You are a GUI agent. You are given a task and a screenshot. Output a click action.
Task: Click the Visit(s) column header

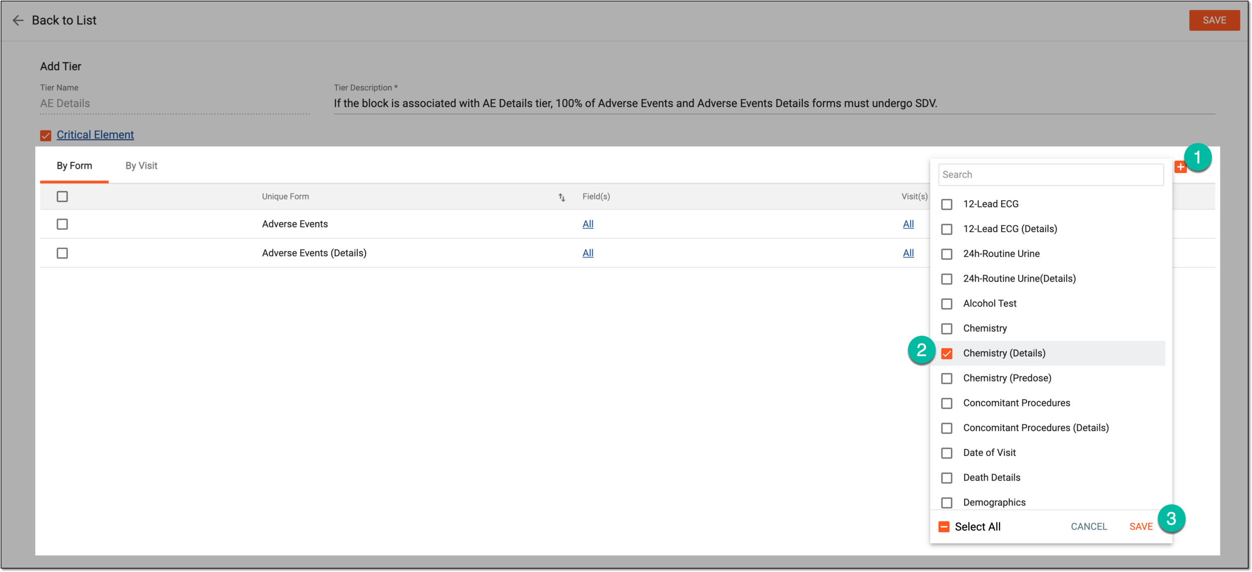point(914,196)
